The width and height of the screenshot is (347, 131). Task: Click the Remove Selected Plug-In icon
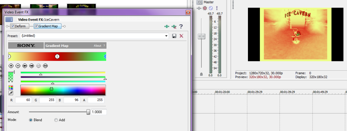(x=174, y=26)
